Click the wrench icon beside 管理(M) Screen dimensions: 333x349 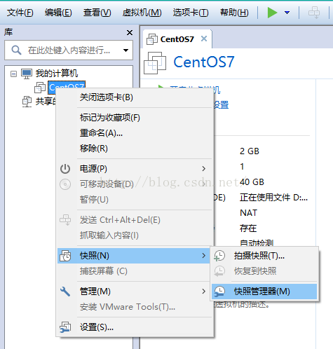(65, 292)
